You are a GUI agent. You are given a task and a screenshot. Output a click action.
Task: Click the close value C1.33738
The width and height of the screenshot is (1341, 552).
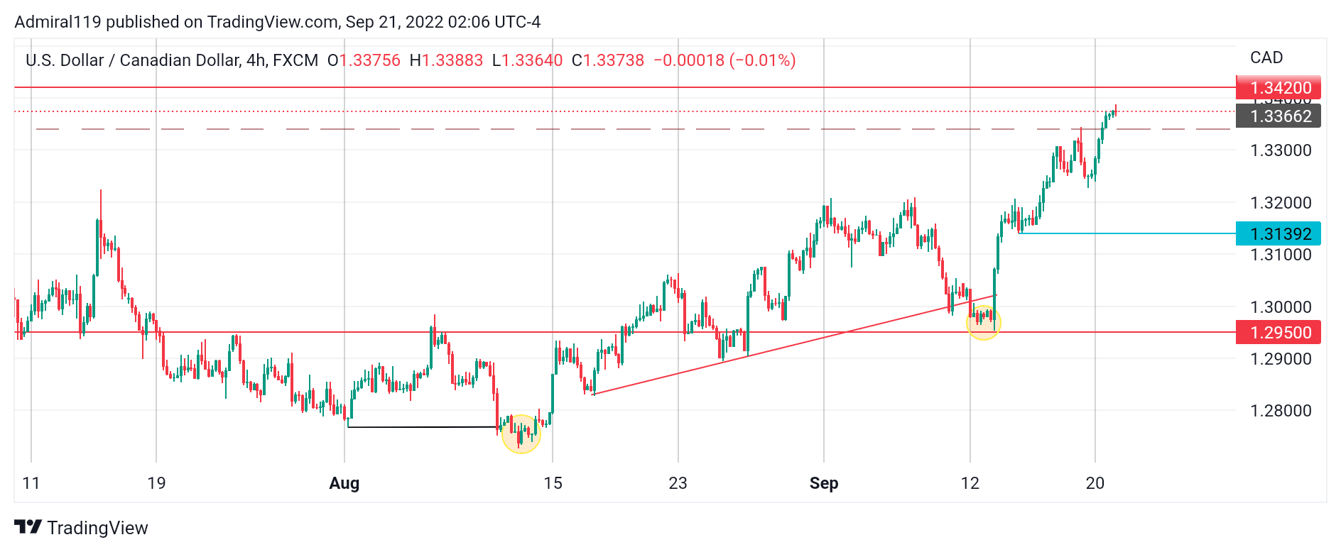(608, 60)
